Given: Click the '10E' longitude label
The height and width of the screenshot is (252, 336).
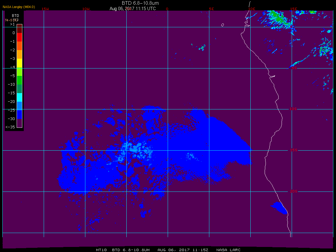Looking at the screenshot, I should [252, 9].
